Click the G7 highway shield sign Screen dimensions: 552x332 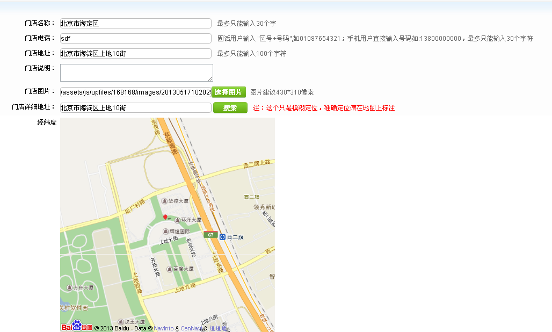click(210, 235)
